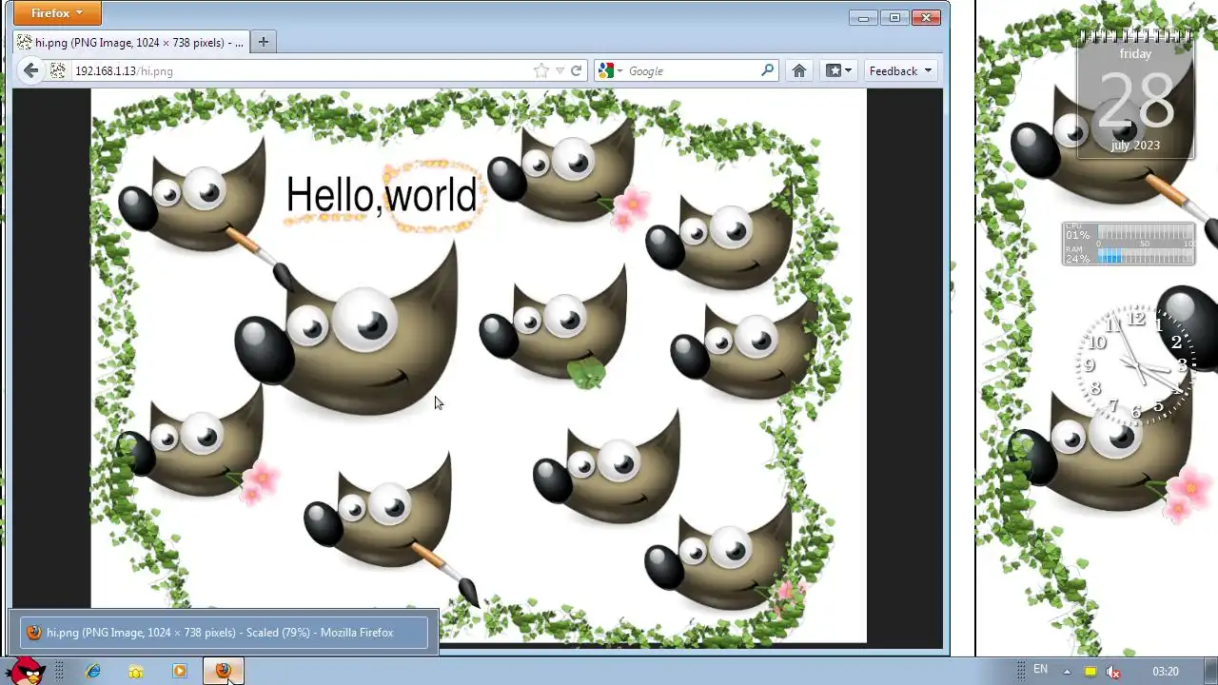This screenshot has width=1218, height=685.
Task: Bookmark this page with the star
Action: coord(541,70)
